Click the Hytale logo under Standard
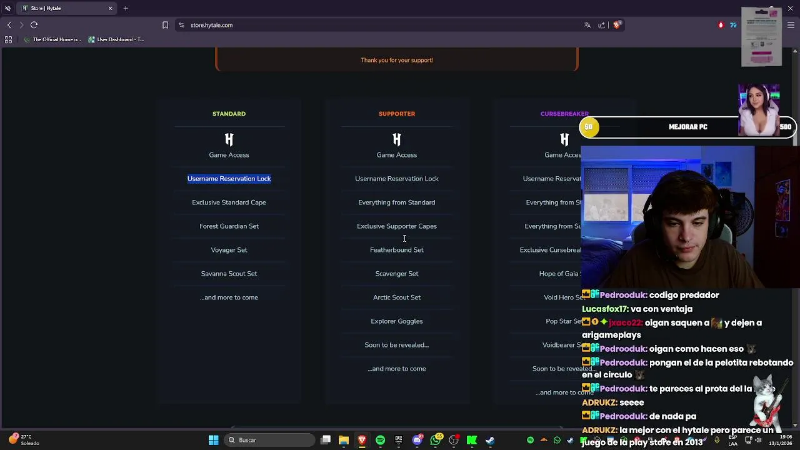This screenshot has width=800, height=450. [229, 139]
